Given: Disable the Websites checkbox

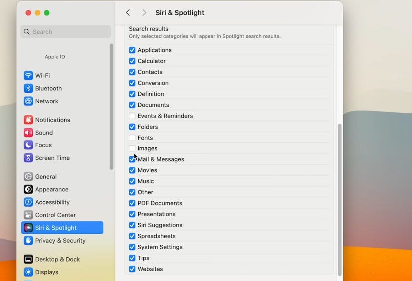Looking at the screenshot, I should pos(132,269).
